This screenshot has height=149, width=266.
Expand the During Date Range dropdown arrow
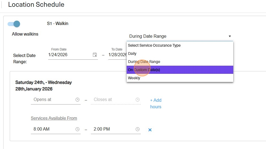(x=230, y=36)
